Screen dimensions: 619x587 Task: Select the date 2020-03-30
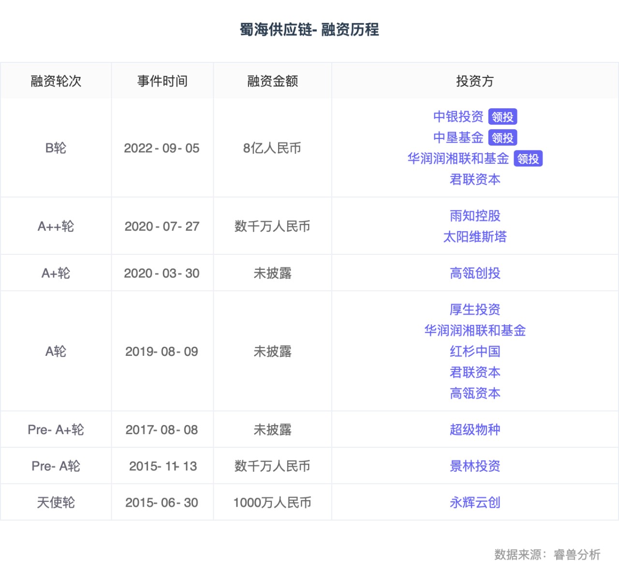[162, 273]
